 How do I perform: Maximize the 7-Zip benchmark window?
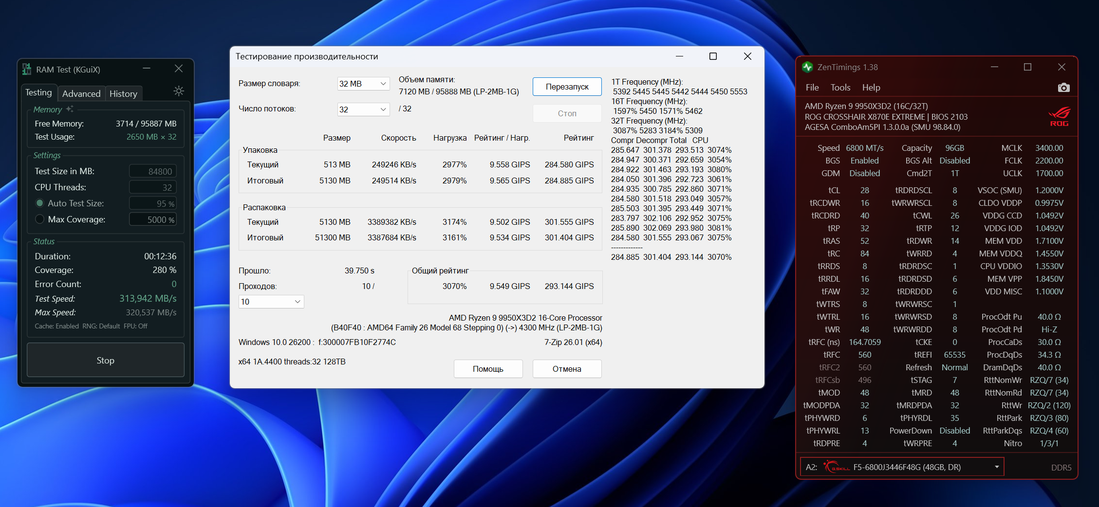point(713,56)
